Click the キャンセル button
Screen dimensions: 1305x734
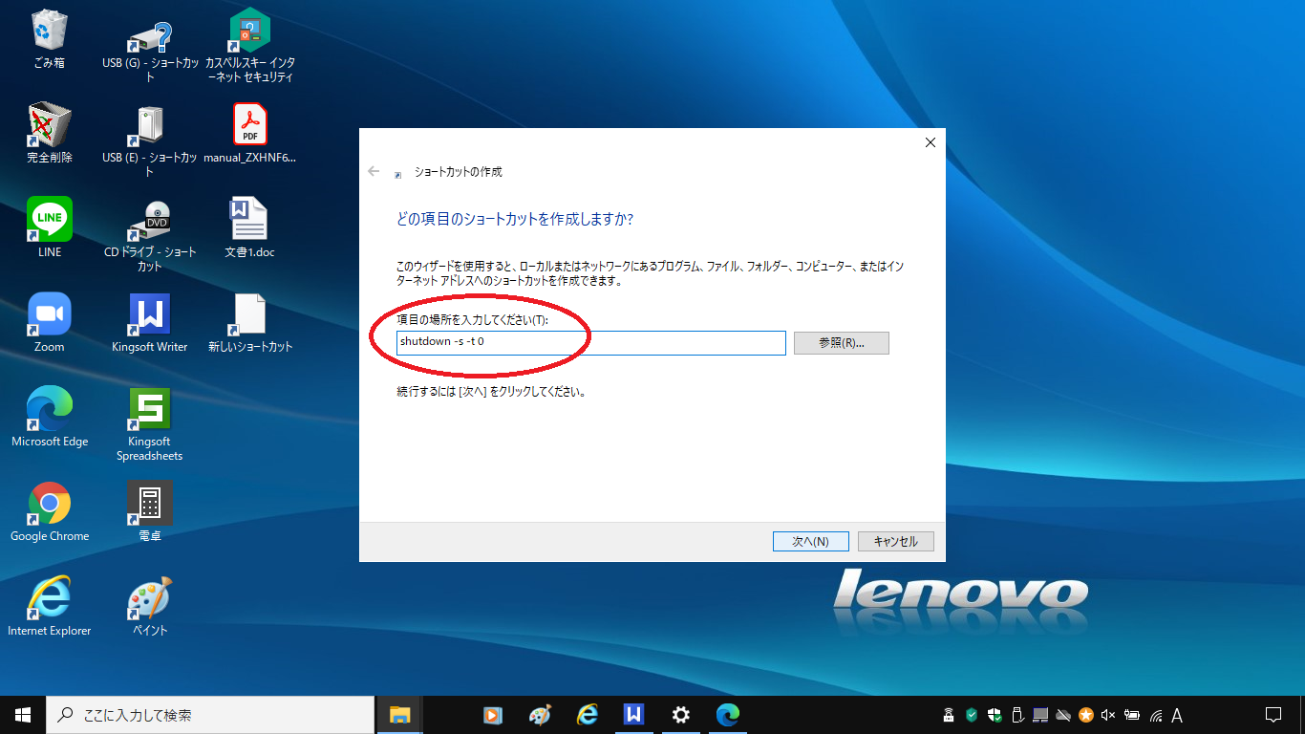(895, 541)
